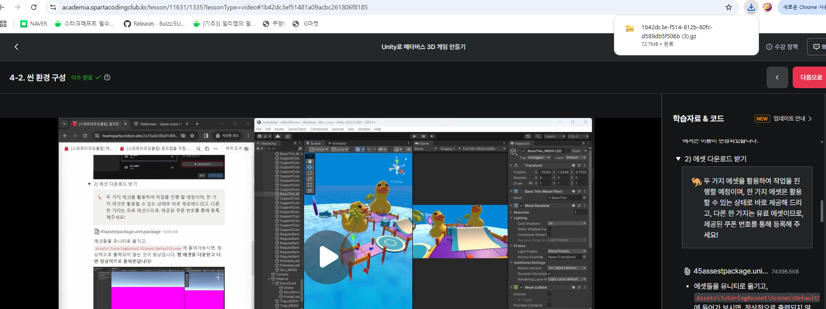Click the 74396.5KB file size text
The image size is (826, 309).
(x=785, y=272)
